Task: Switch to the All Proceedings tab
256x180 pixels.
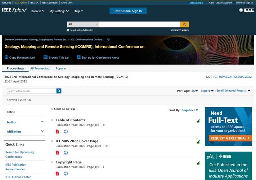Action: pyautogui.click(x=40, y=68)
